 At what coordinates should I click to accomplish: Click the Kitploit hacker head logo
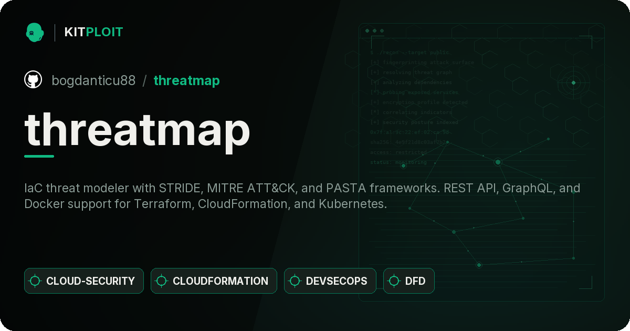pyautogui.click(x=35, y=32)
